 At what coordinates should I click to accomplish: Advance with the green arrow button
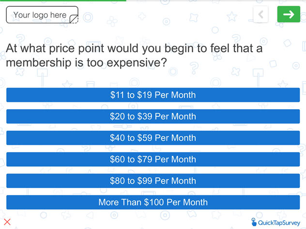tap(289, 14)
